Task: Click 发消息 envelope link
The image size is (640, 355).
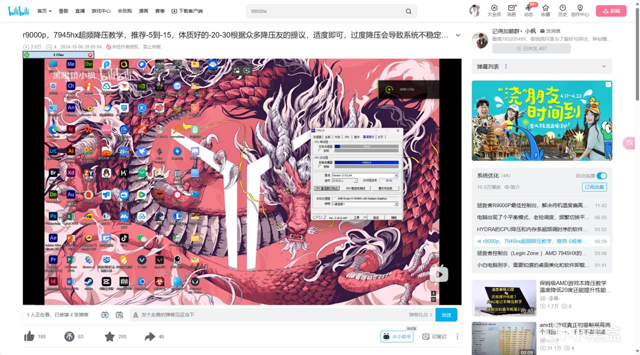Action: pos(549,31)
